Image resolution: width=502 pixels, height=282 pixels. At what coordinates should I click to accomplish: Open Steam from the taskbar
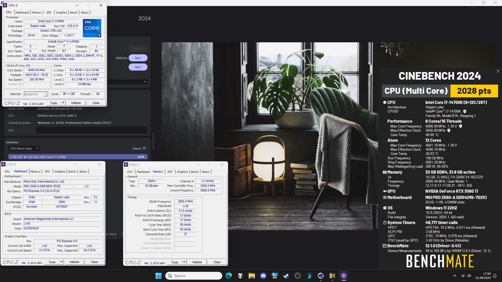(286, 276)
